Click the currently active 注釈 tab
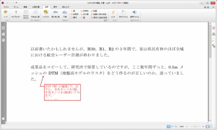 click(46, 7)
